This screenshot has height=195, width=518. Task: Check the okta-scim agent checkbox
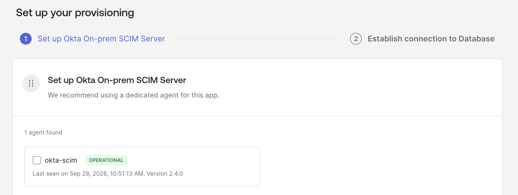coord(37,160)
